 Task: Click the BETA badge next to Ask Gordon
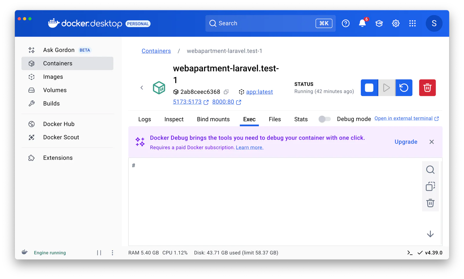pos(85,50)
